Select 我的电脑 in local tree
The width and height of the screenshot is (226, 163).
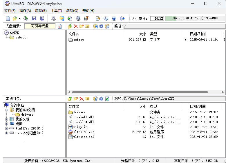point(17,105)
